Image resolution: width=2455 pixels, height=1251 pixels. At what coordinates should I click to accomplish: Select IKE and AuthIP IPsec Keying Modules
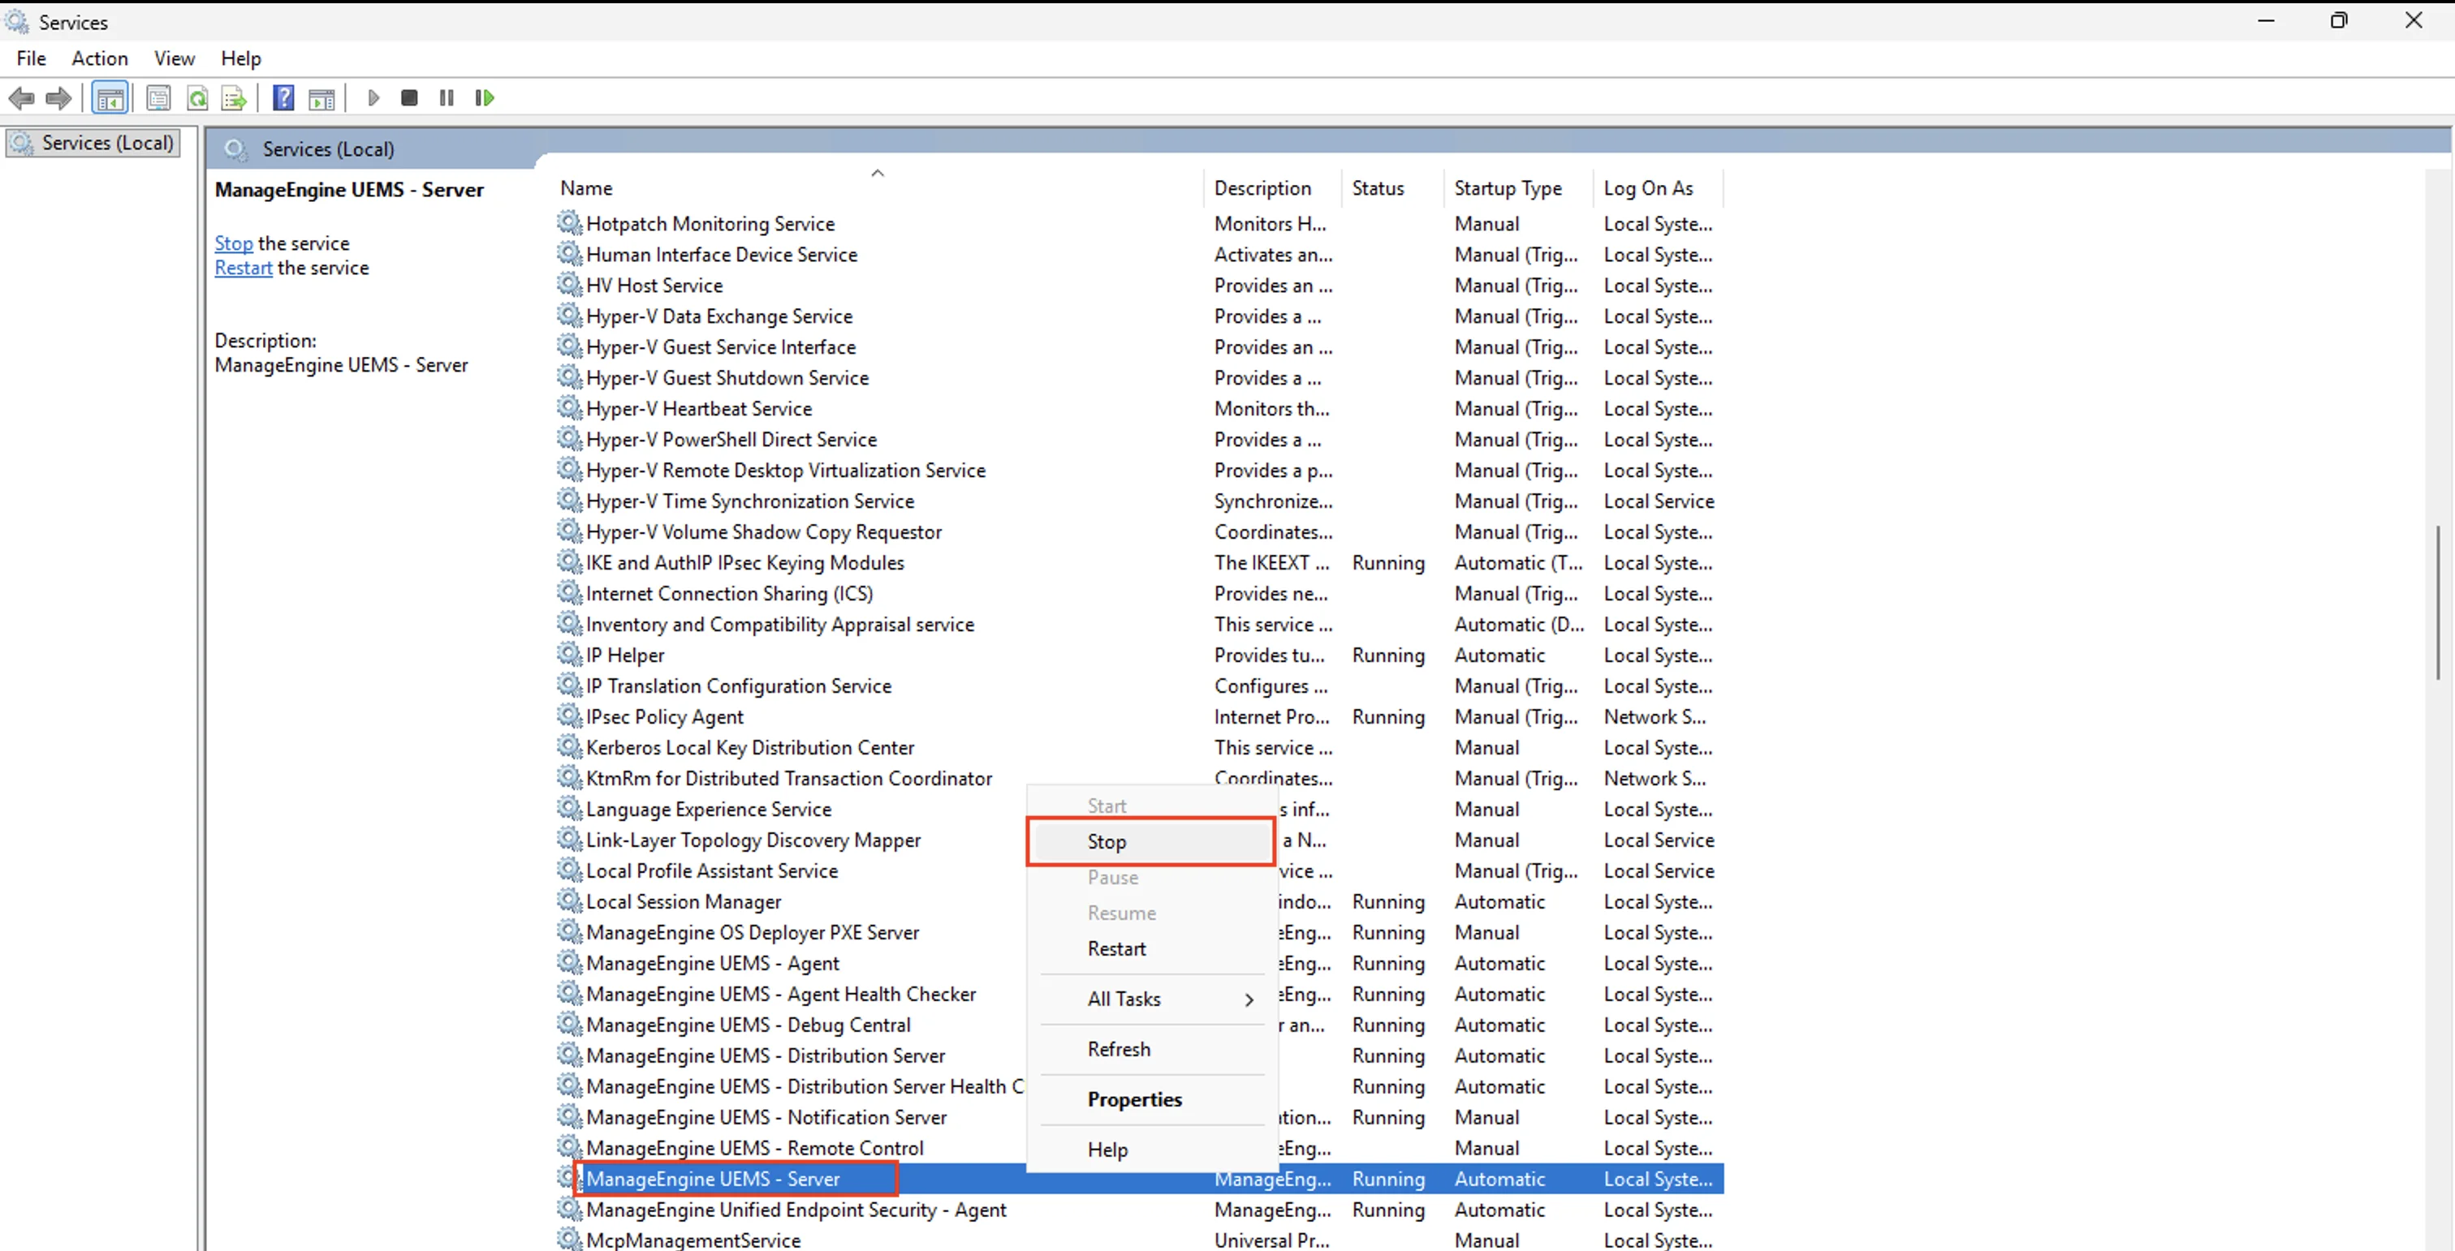1140,561
